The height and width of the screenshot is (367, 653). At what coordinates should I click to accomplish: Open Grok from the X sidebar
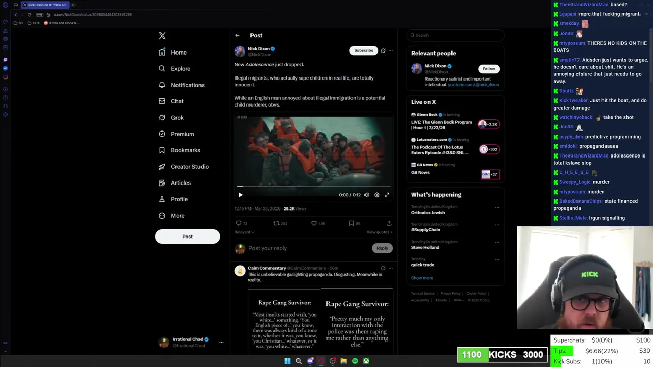click(x=171, y=118)
